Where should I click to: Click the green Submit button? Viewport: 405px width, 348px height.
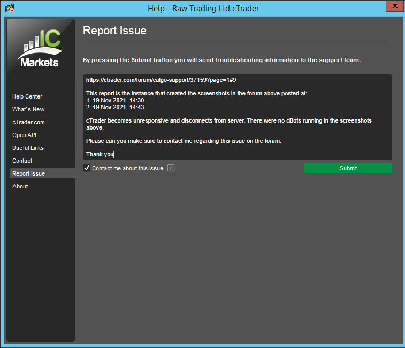[x=348, y=168]
